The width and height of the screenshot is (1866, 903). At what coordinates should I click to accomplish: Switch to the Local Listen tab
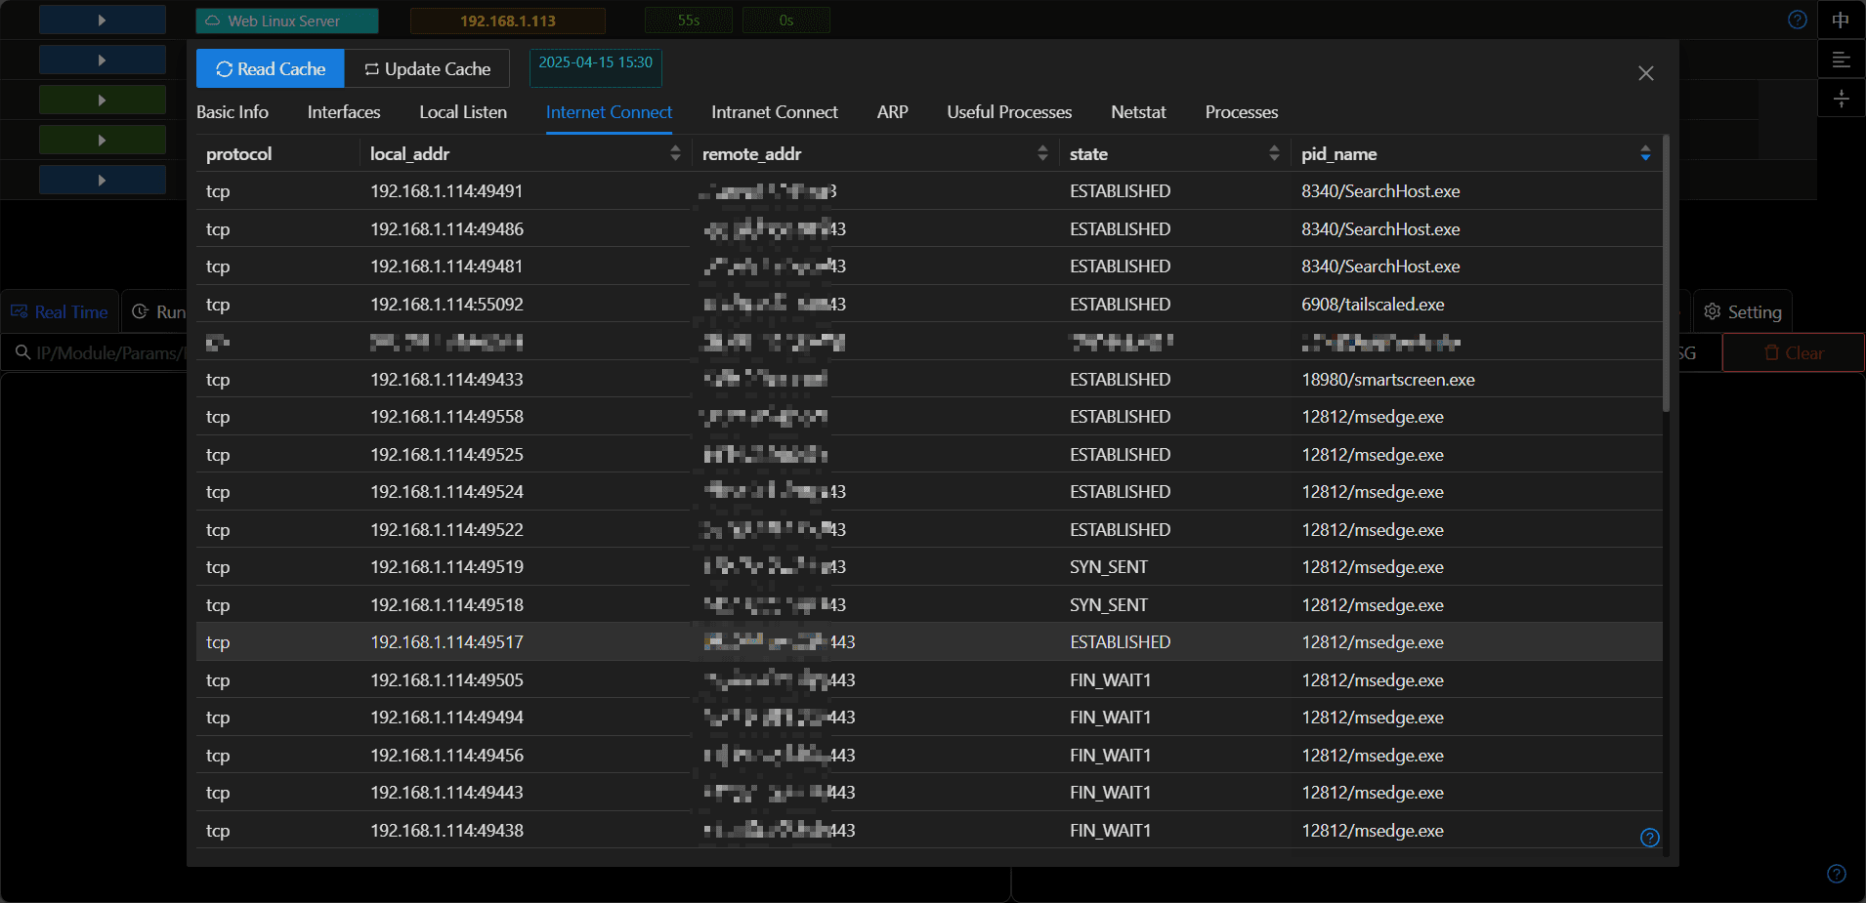click(463, 112)
